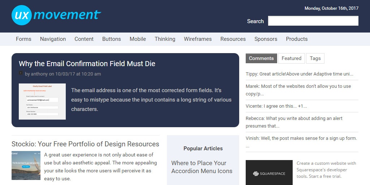The image size is (370, 185).
Task: Click the Stockio sailboat thumbnail image
Action: click(x=26, y=165)
